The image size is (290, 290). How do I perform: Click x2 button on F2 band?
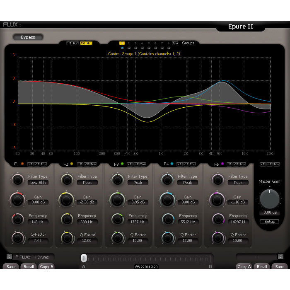tap(80, 164)
